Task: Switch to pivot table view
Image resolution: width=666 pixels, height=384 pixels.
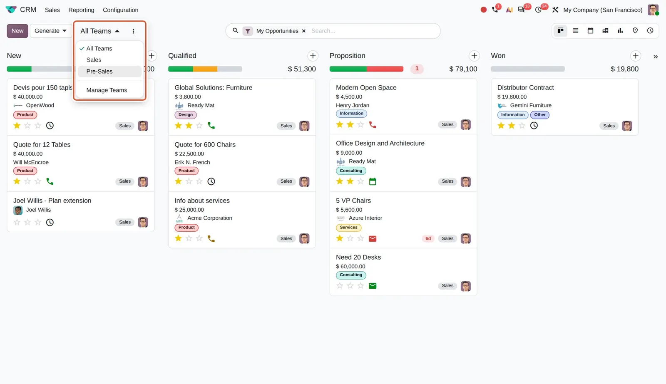Action: pyautogui.click(x=605, y=31)
